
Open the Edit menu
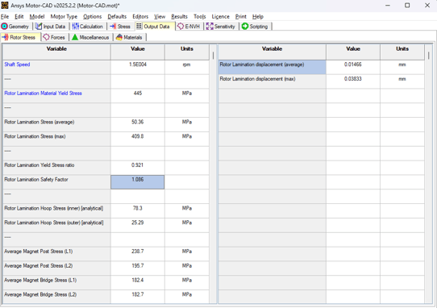pyautogui.click(x=19, y=17)
